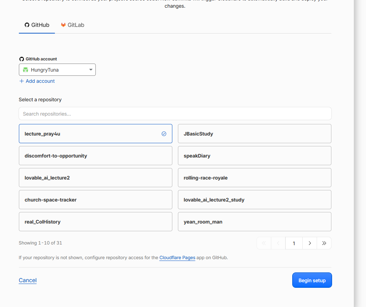This screenshot has width=366, height=307.
Task: Select the rolling-race-royale repository
Action: (254, 177)
